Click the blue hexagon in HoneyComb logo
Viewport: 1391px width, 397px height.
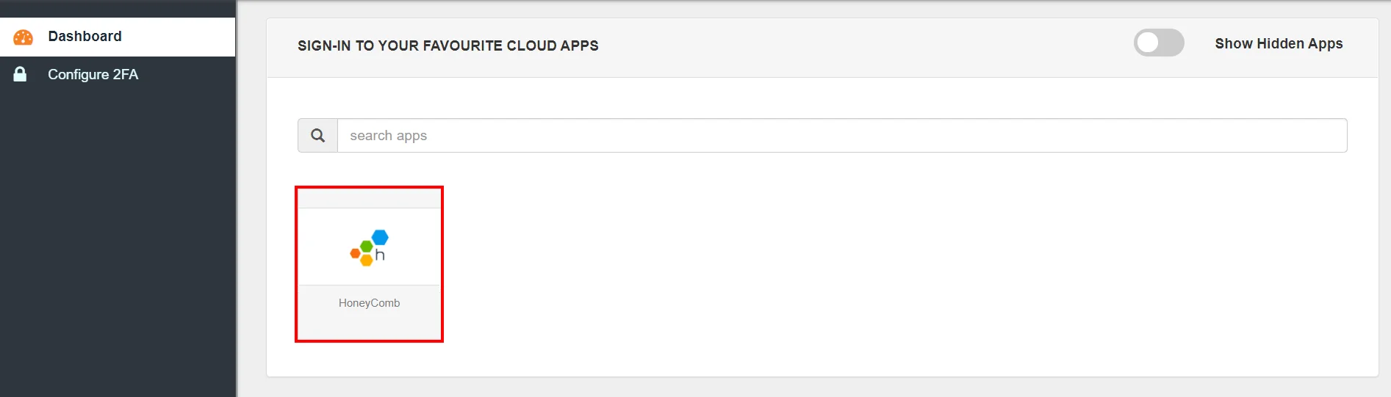(x=380, y=237)
